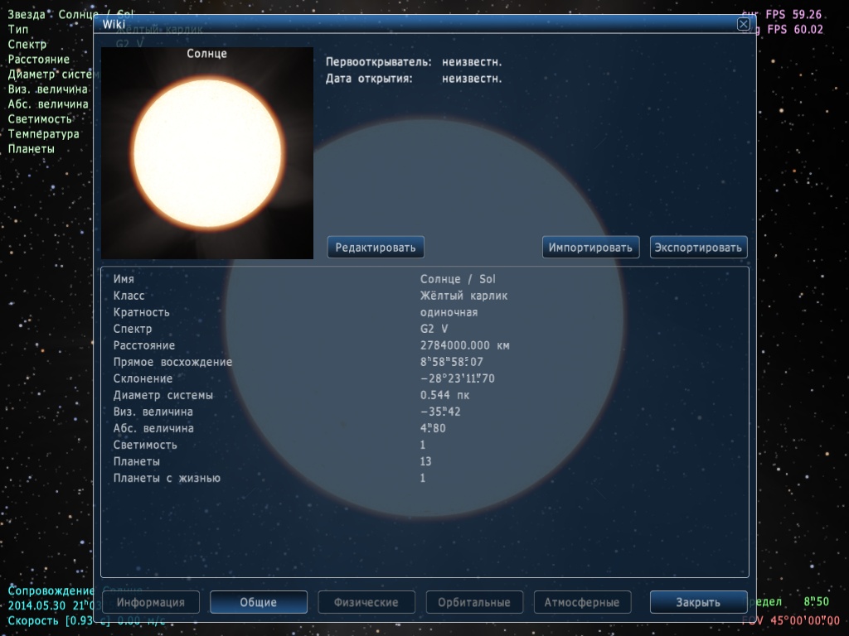Open the Орбитальные tab
This screenshot has height=636, width=849.
[x=474, y=602]
